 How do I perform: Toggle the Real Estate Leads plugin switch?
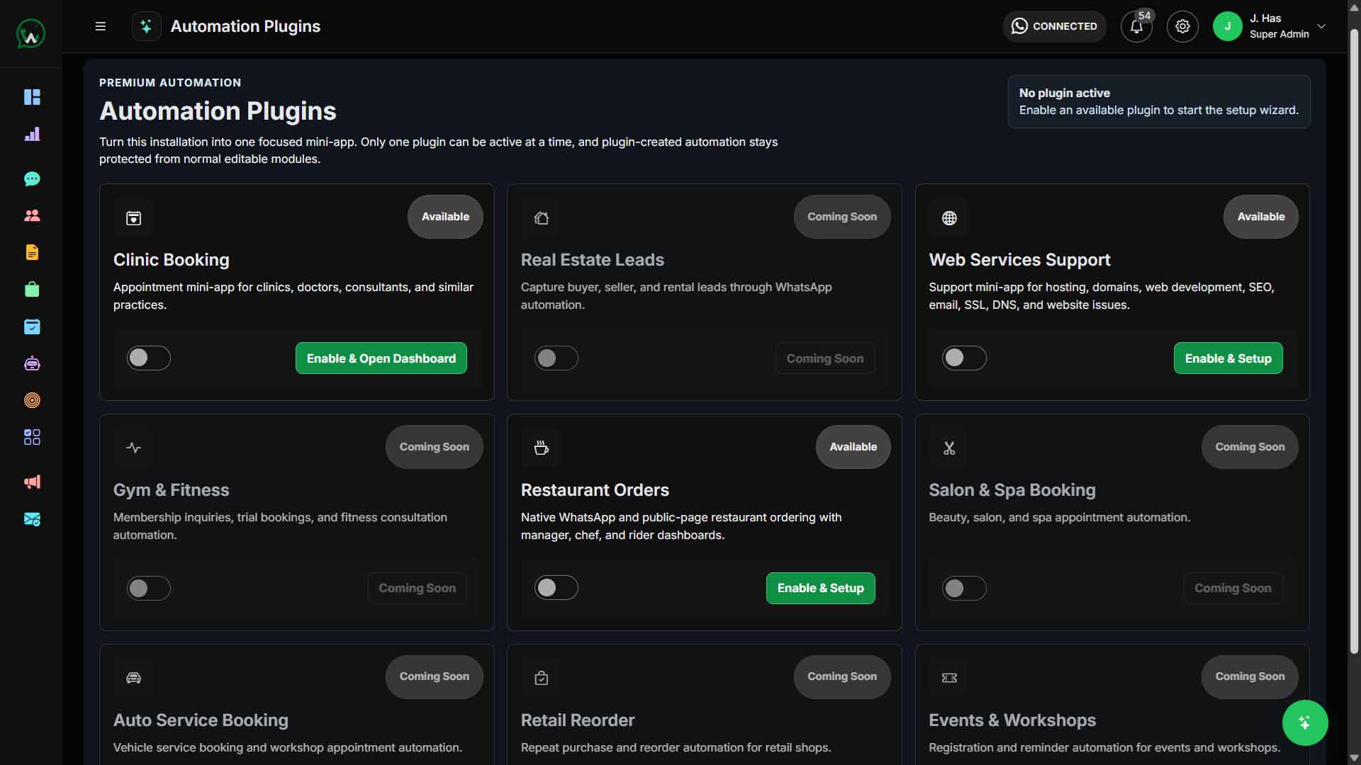[556, 358]
